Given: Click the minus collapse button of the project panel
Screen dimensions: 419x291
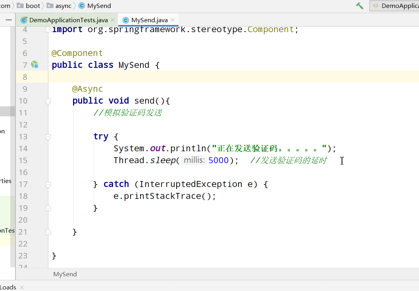Looking at the screenshot, I should pyautogui.click(x=9, y=20).
